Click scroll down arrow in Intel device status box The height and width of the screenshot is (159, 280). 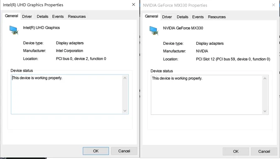(125, 111)
